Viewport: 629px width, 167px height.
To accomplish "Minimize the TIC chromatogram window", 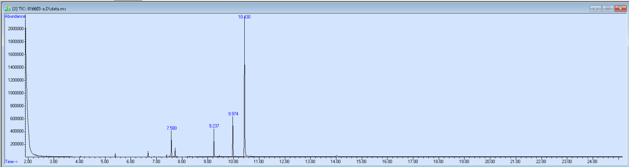I will pyautogui.click(x=595, y=9).
